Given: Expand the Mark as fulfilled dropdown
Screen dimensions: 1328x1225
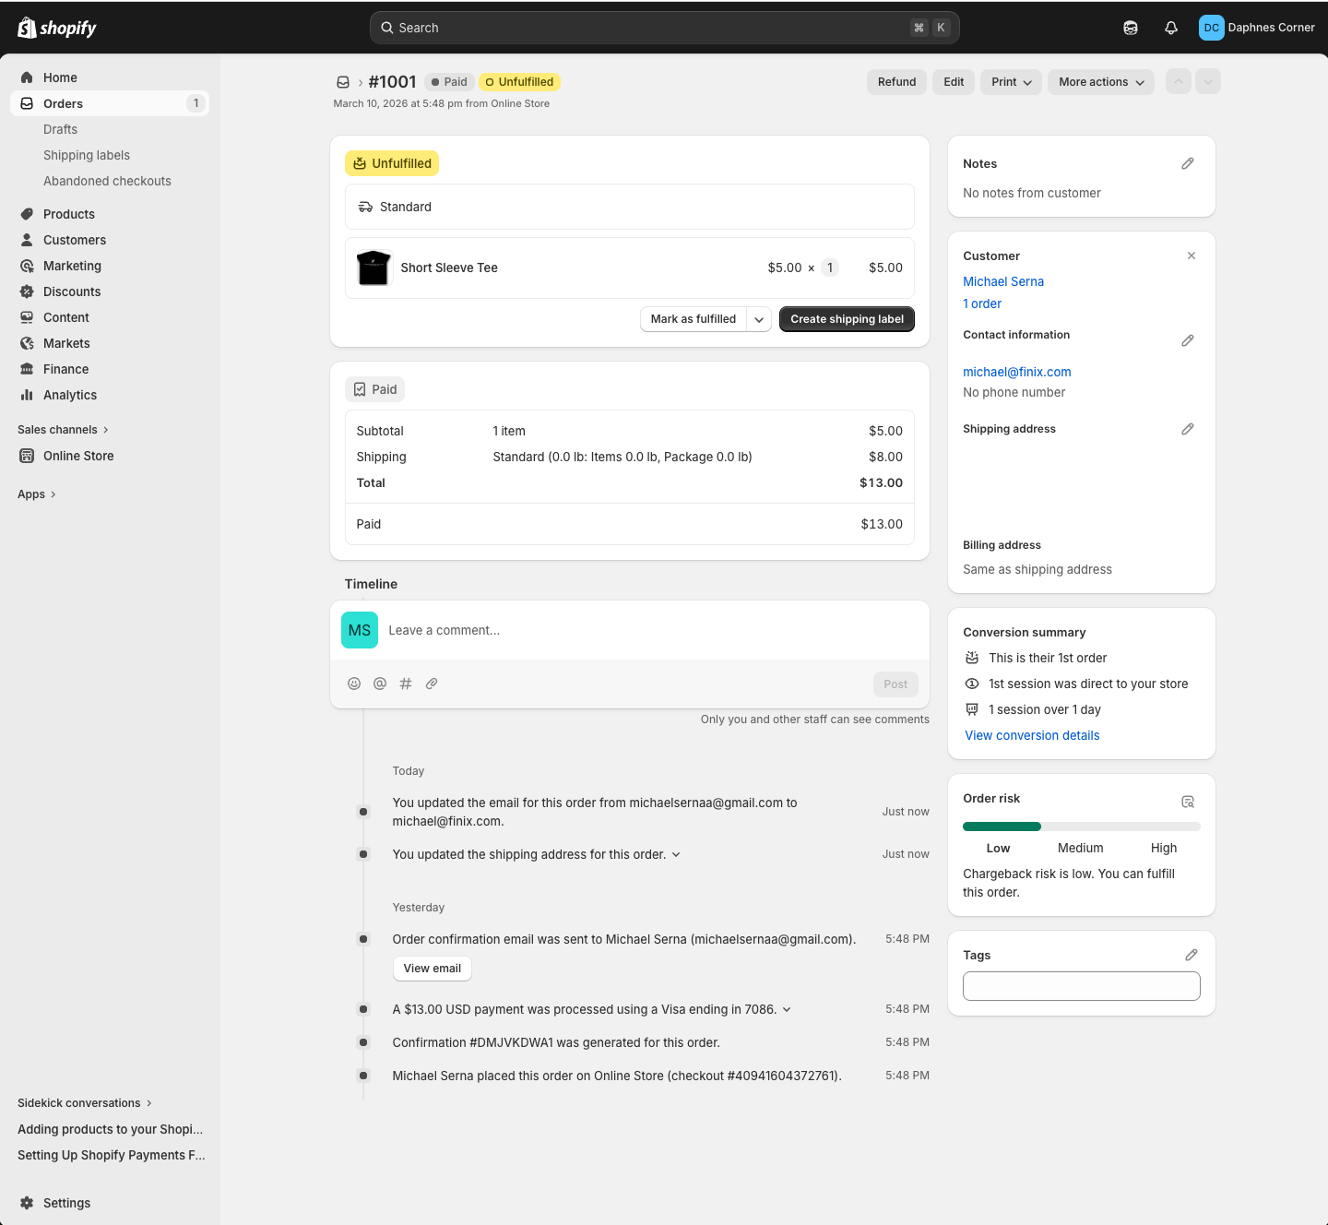Looking at the screenshot, I should (x=759, y=319).
